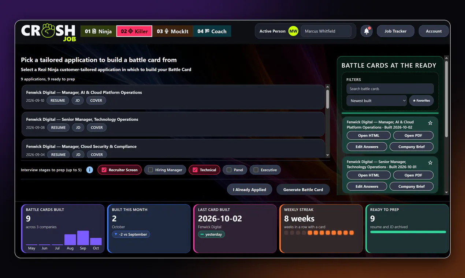Select the 02 Killer tab
465x278 pixels.
[134, 31]
